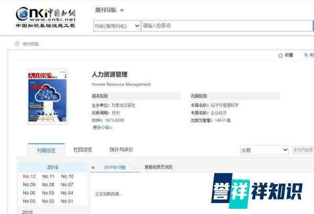Expand the 更多介绍 link
The width and height of the screenshot is (314, 214).
tap(103, 127)
